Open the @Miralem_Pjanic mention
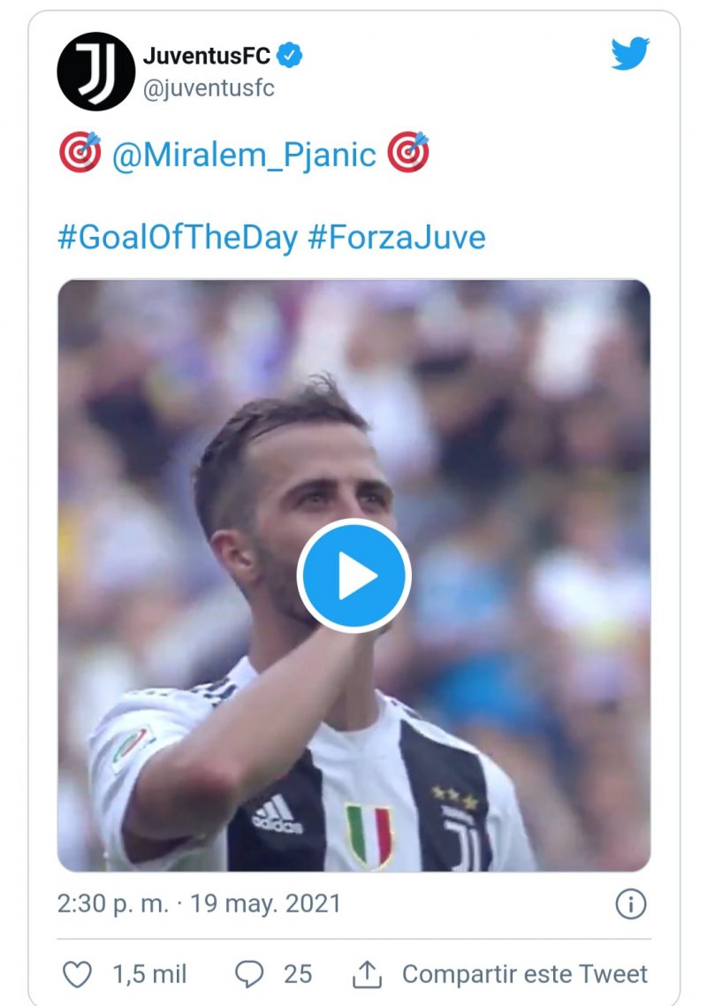 244,155
